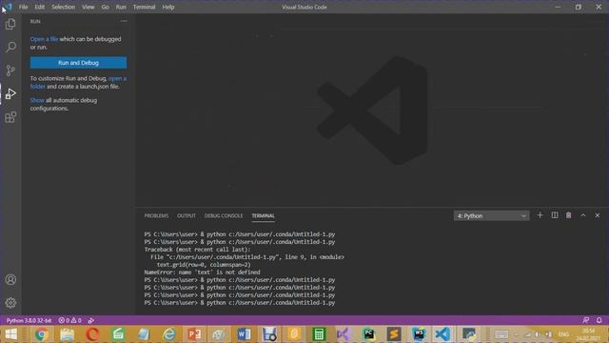Open the terminal selector dropdown "4: Python"
The width and height of the screenshot is (609, 343).
491,216
